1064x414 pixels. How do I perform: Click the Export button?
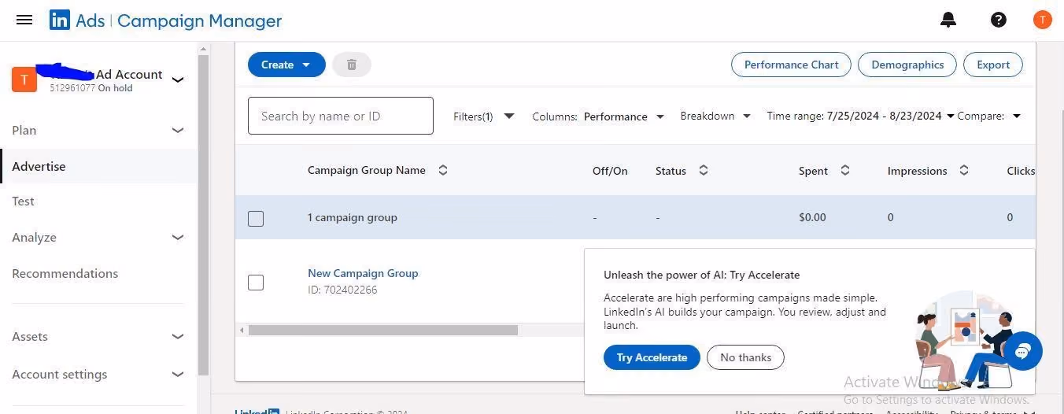pos(992,65)
